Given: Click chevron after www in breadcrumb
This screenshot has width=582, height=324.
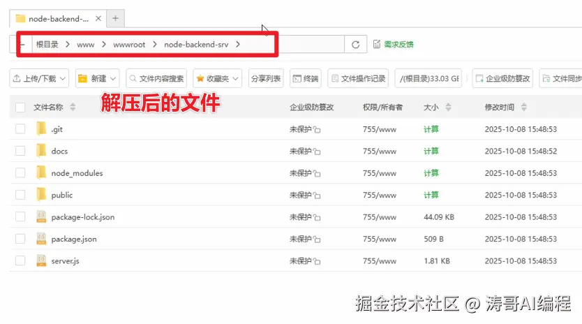Looking at the screenshot, I should point(104,45).
